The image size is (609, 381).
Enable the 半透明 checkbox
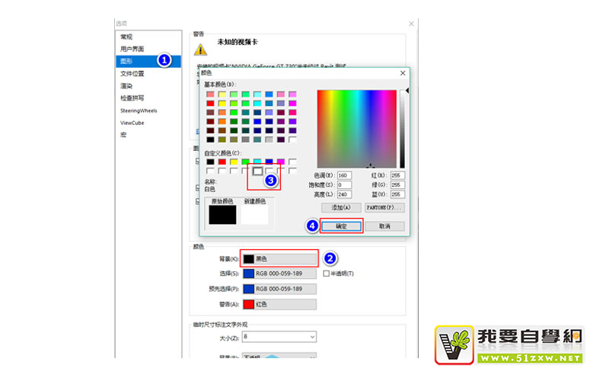click(327, 274)
